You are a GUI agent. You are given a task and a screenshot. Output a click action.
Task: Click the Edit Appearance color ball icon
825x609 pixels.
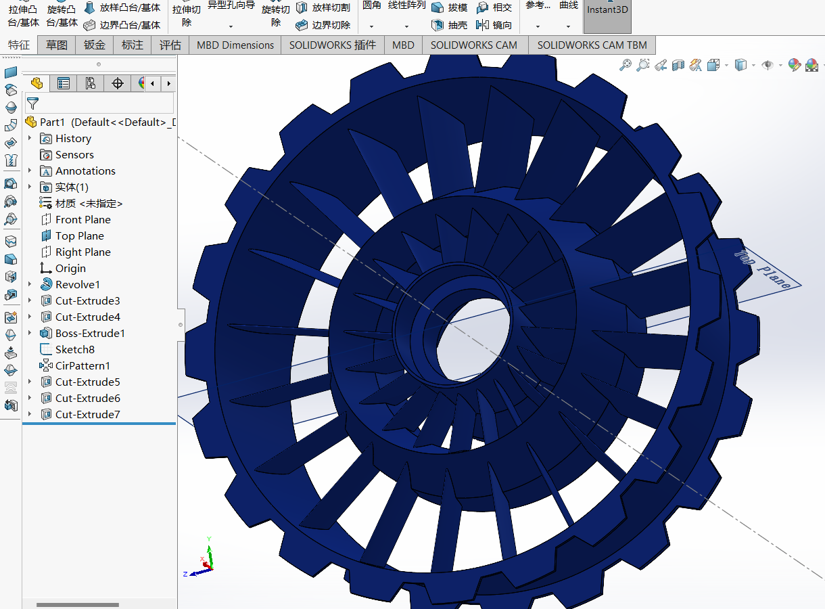795,65
